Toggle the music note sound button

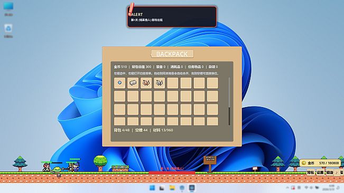(x=337, y=172)
